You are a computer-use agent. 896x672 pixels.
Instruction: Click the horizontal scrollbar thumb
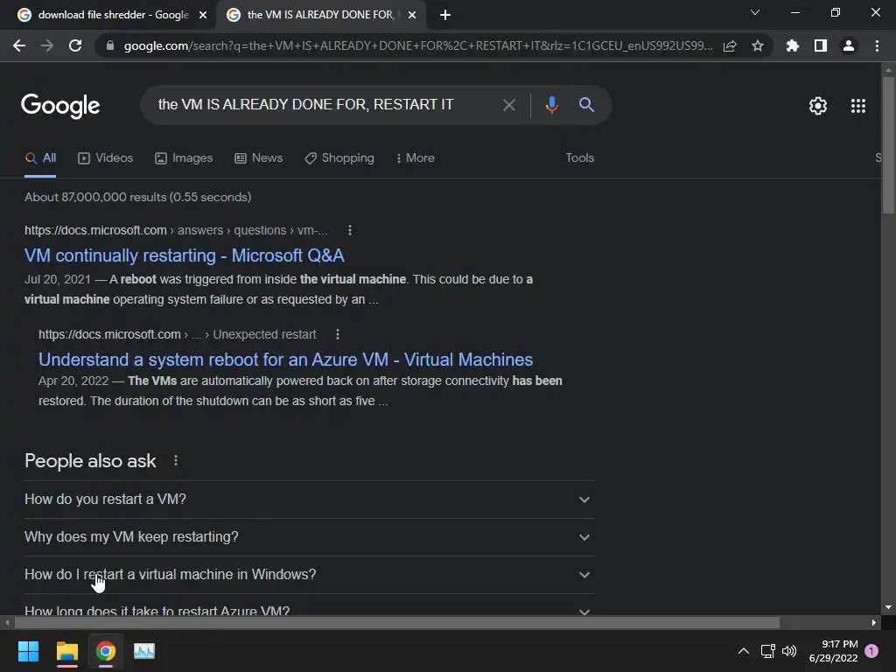[x=396, y=622]
